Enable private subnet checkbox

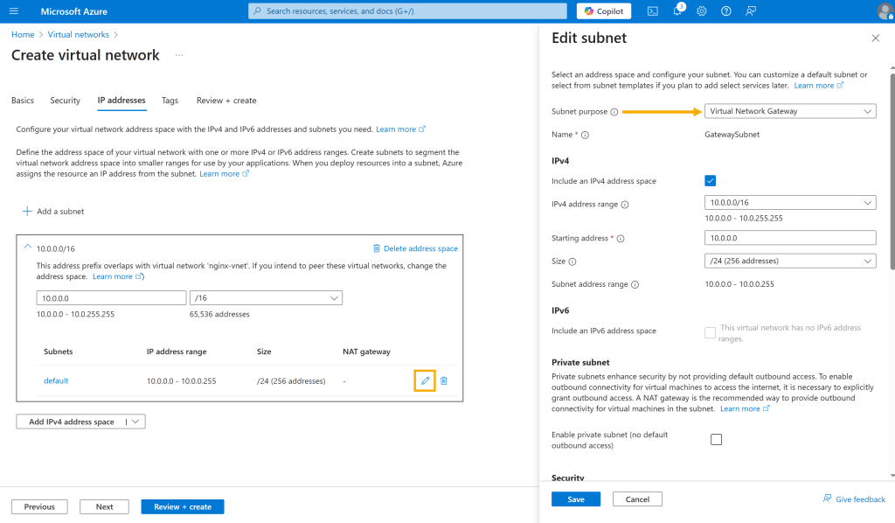click(x=716, y=439)
